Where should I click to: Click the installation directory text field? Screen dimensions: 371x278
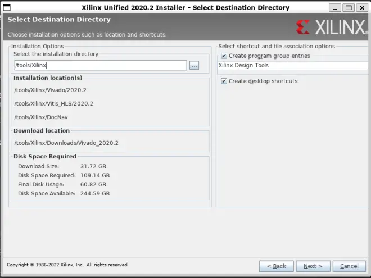click(100, 65)
